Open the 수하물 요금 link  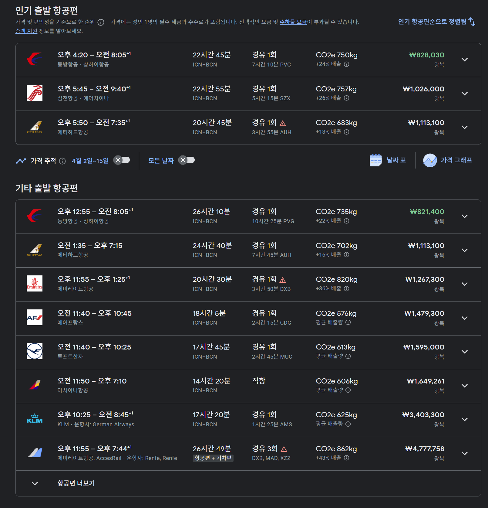pos(293,22)
